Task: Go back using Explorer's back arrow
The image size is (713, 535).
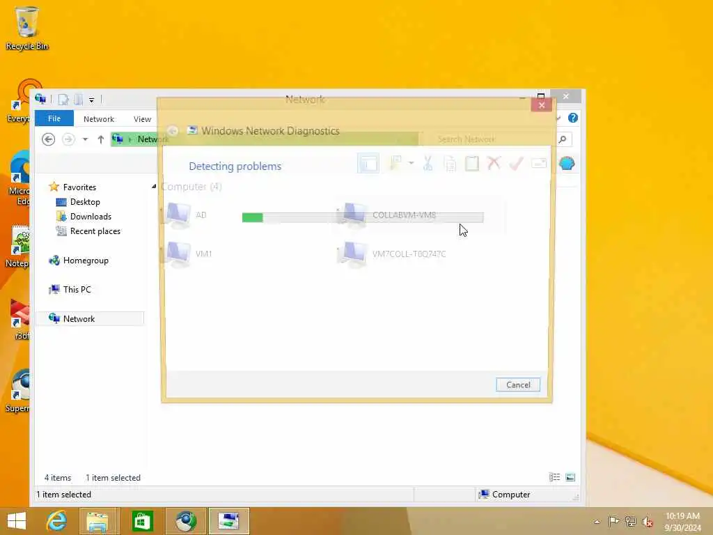Action: [x=48, y=139]
